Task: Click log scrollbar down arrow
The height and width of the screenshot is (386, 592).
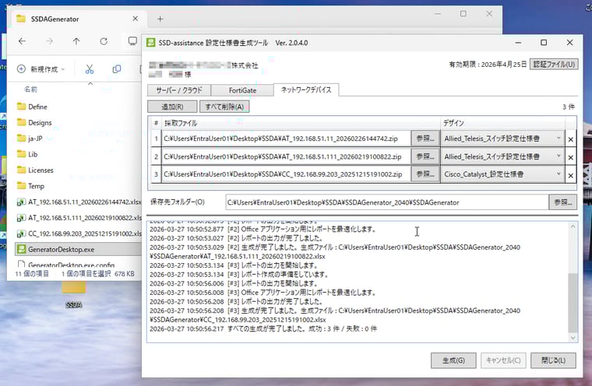Action: [573, 338]
